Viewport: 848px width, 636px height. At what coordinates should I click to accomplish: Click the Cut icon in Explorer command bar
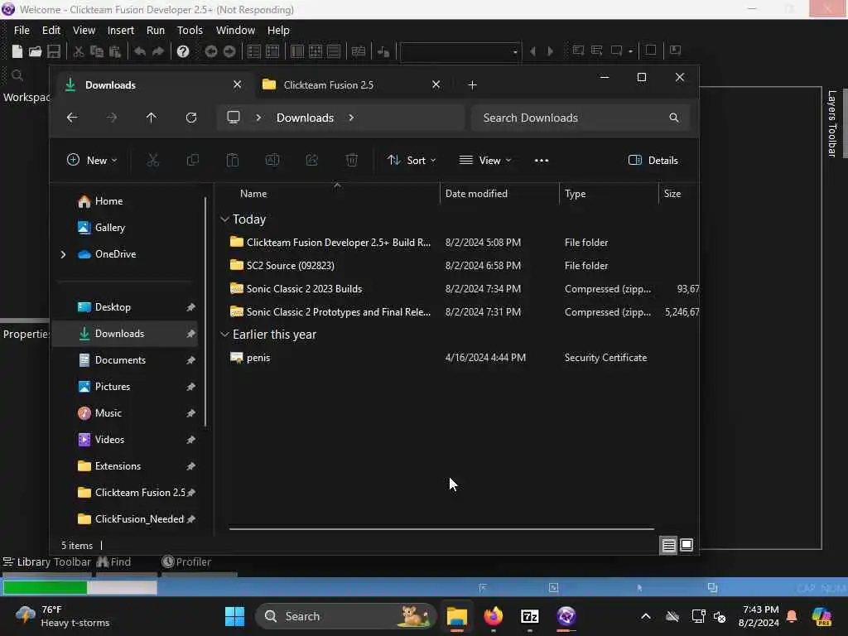(153, 160)
